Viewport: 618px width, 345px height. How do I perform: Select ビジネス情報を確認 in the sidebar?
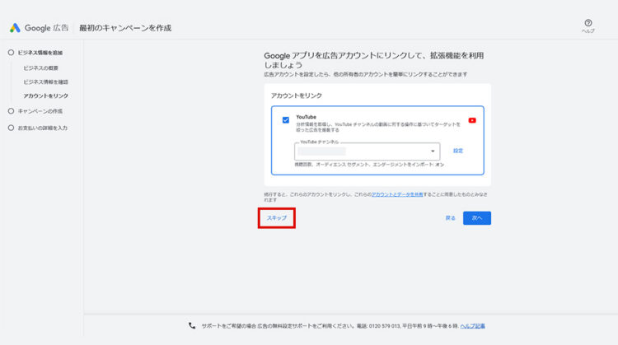pyautogui.click(x=45, y=82)
